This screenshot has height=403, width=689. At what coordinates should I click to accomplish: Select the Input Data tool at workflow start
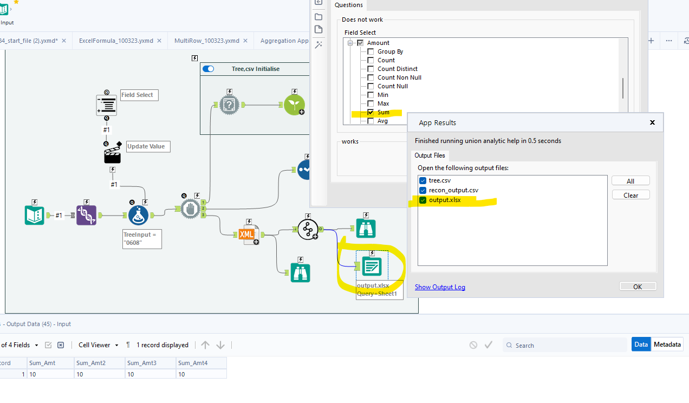(x=34, y=215)
